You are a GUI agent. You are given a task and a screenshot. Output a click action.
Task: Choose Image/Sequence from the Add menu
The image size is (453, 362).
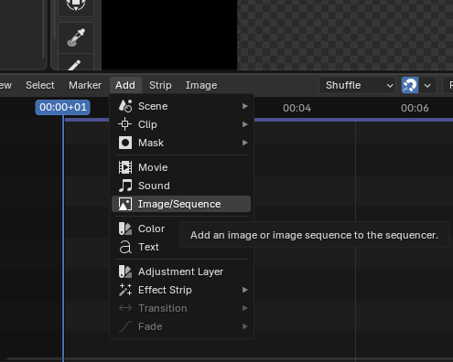pyautogui.click(x=181, y=204)
